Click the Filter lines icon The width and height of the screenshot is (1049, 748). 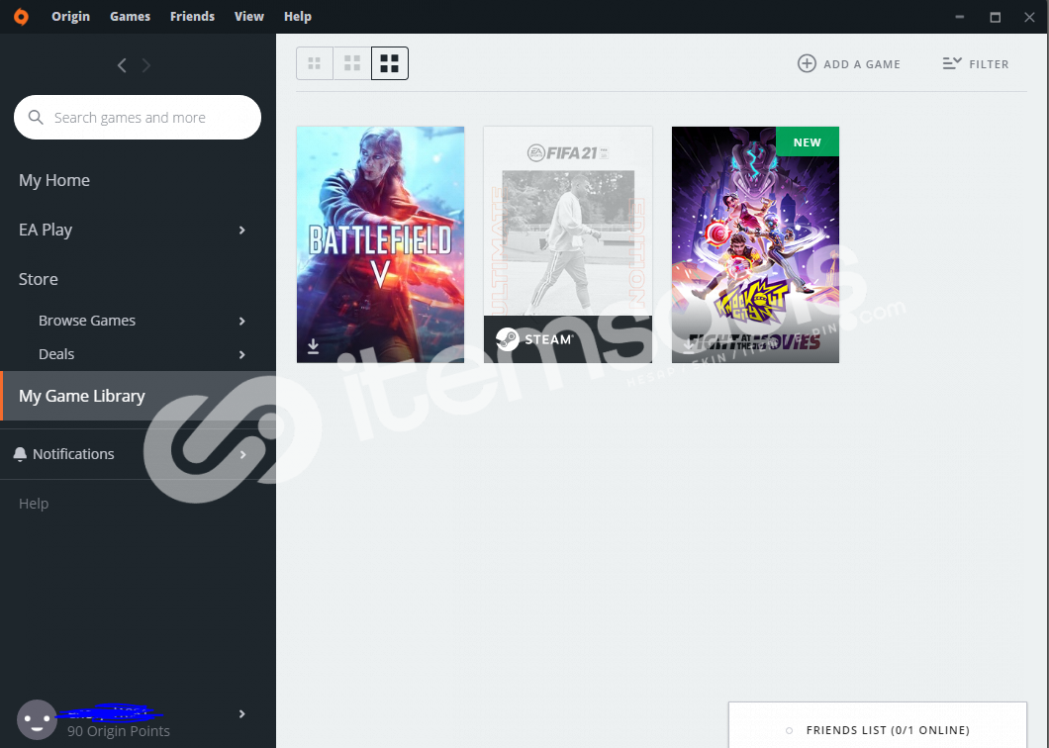pyautogui.click(x=952, y=63)
